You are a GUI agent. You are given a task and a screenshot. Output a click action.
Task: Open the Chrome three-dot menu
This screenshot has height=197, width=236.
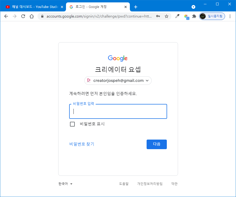(x=230, y=16)
